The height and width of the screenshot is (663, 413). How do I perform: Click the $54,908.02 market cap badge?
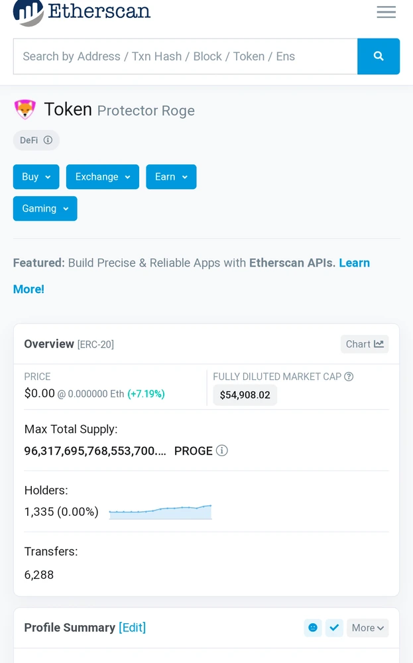pos(245,395)
